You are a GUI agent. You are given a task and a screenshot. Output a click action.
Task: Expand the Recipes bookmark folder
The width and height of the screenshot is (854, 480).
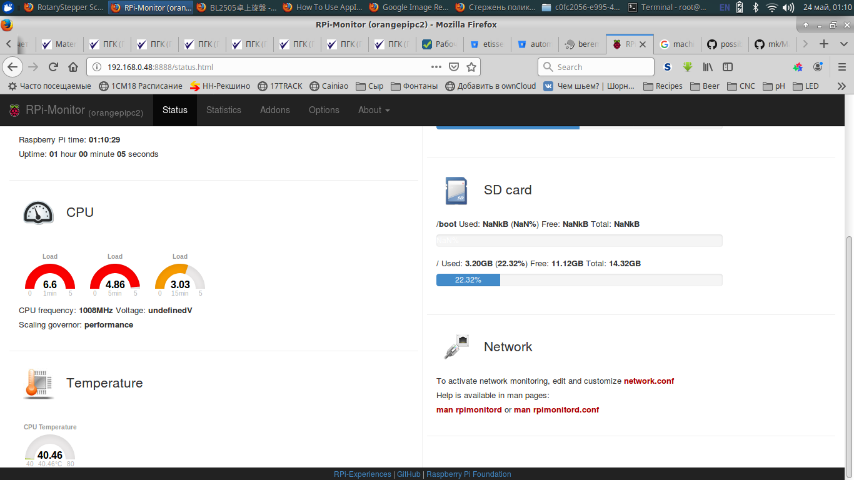click(663, 86)
